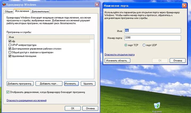Uncheck Дистанционное управление рабочим столом checkbox
191x113 pixels.
10,49
